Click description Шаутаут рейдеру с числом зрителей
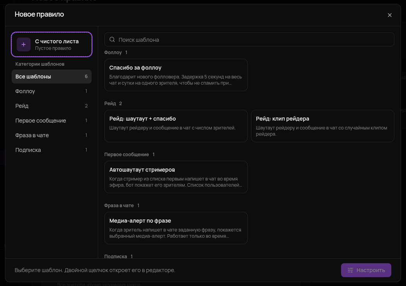 [172, 128]
